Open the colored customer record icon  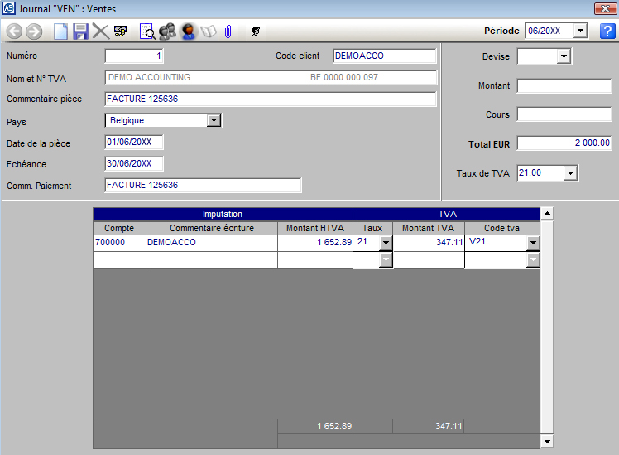(x=189, y=31)
